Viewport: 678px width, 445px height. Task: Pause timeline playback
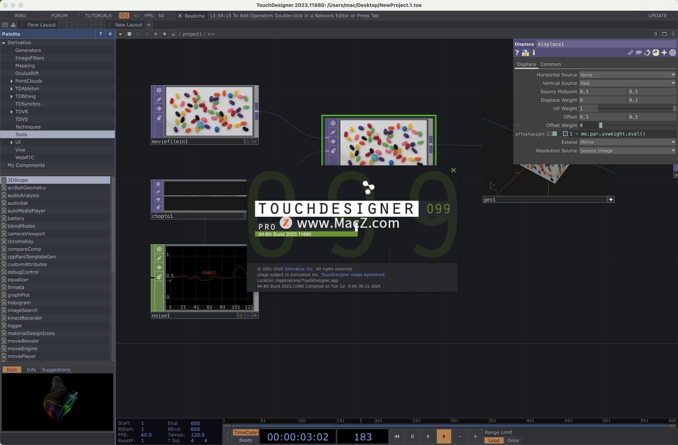tap(412, 437)
